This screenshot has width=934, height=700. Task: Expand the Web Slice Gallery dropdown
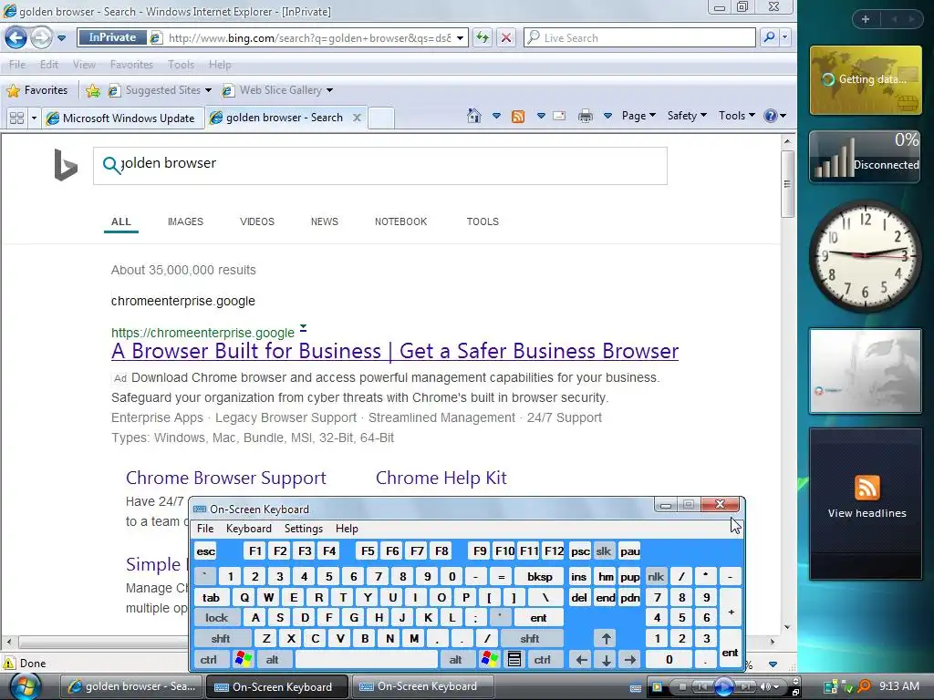(x=329, y=90)
